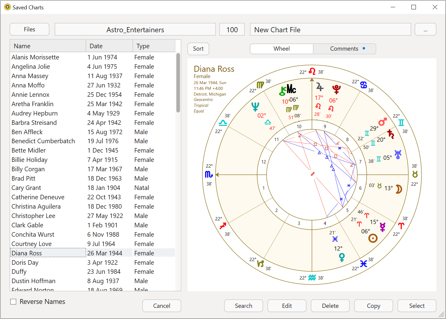This screenshot has width=446, height=319.
Task: Click the Cancer sign on the outer ring
Action: coord(364,85)
